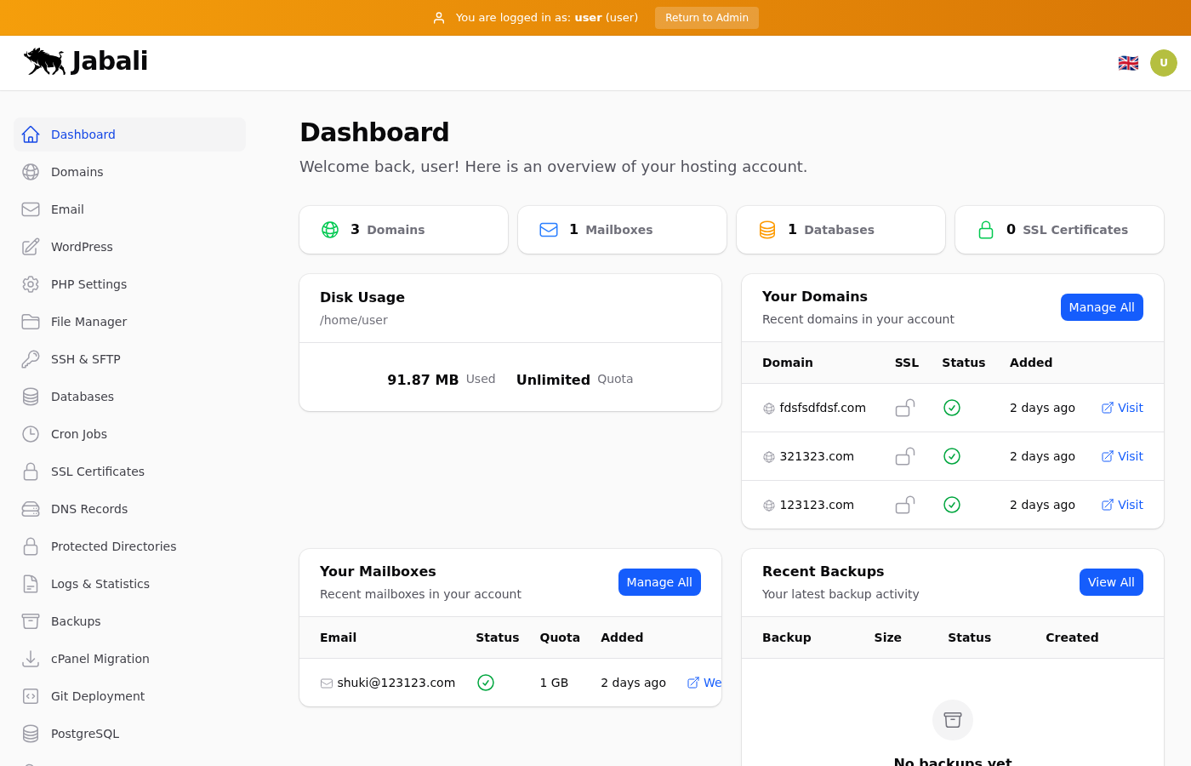Click the Git Deployment code icon

click(x=31, y=696)
